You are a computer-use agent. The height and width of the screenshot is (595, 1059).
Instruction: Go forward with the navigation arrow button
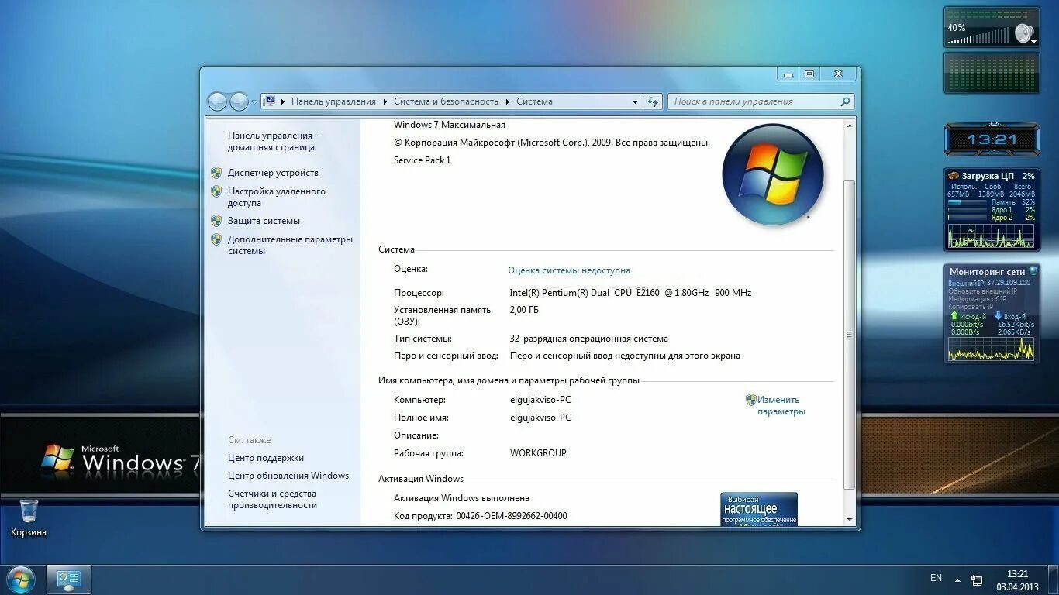click(239, 101)
